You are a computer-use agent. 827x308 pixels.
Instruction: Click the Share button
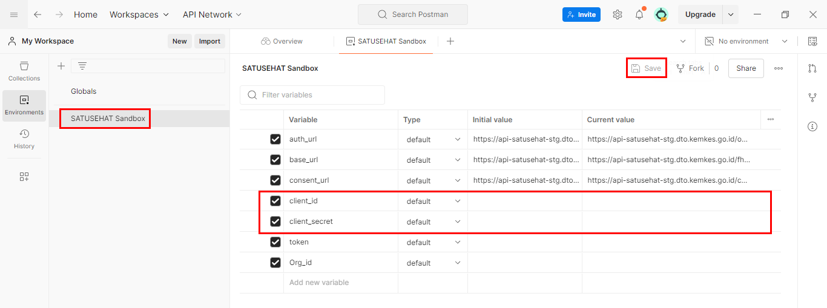click(x=746, y=68)
